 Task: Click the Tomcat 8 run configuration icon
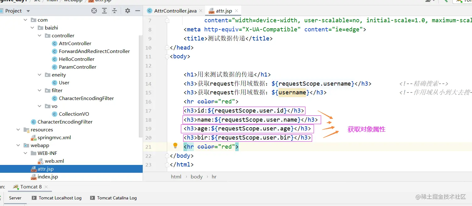[15, 187]
